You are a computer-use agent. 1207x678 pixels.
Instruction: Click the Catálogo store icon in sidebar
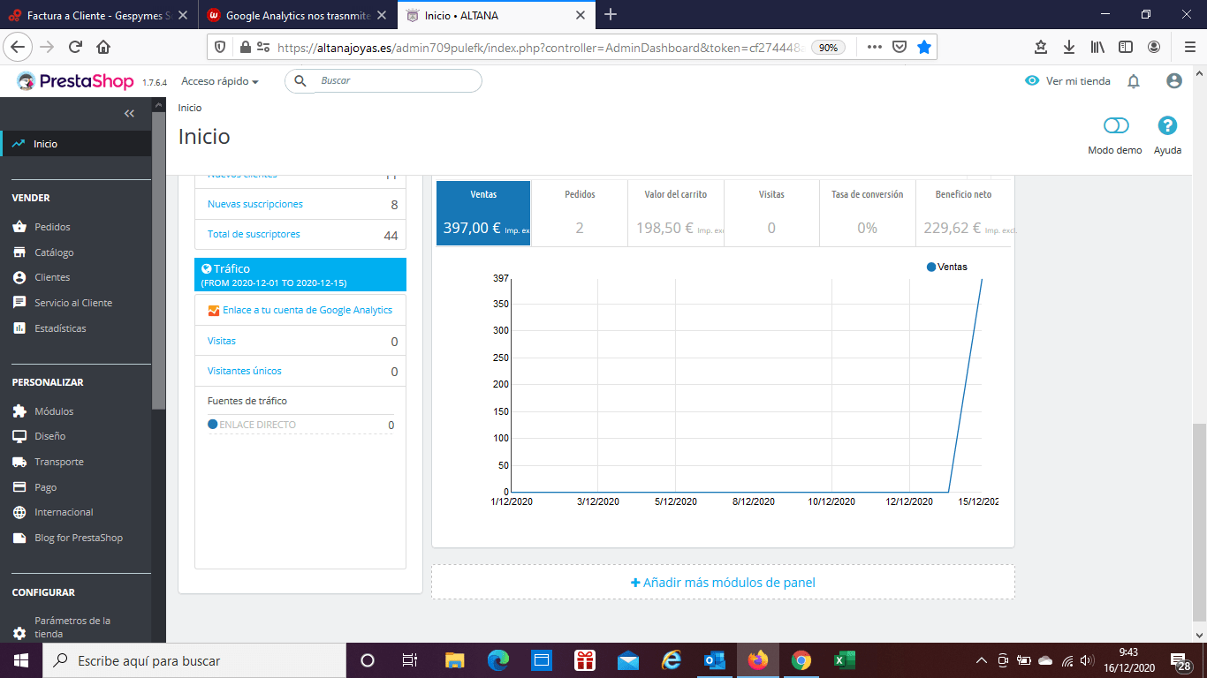pyautogui.click(x=19, y=252)
